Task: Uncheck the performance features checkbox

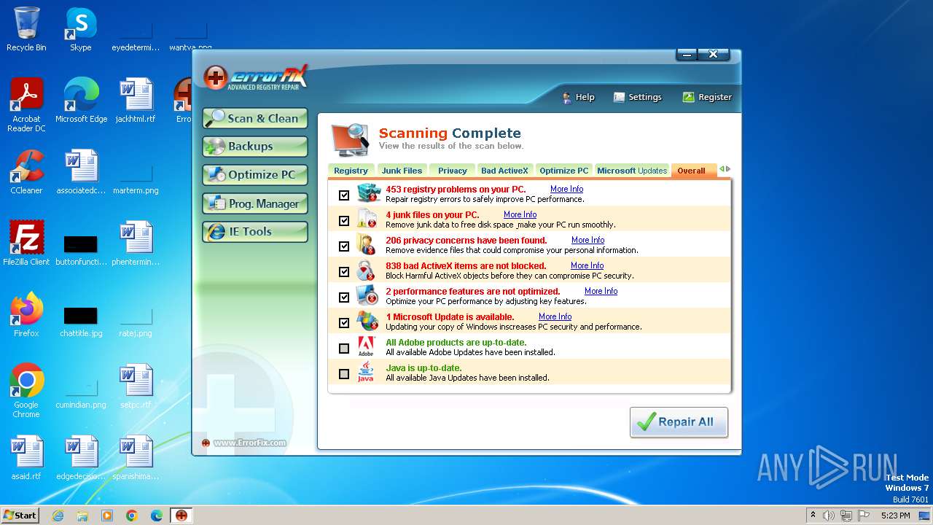Action: coord(344,297)
